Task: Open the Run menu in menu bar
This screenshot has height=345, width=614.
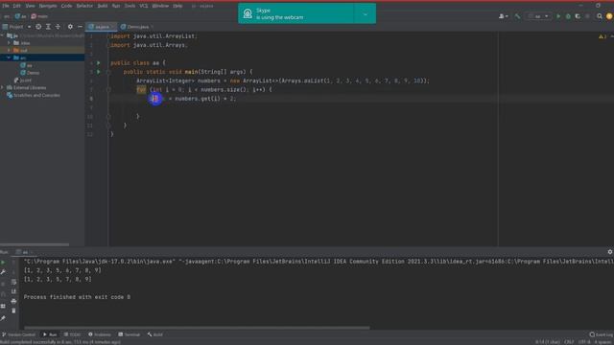Action: [x=116, y=6]
